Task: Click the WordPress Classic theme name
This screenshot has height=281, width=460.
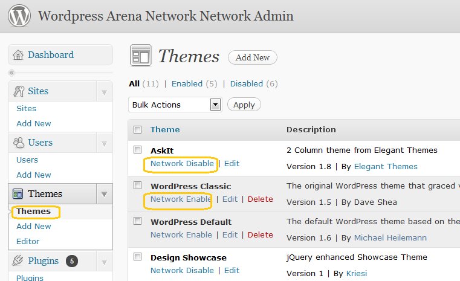Action: tap(191, 186)
